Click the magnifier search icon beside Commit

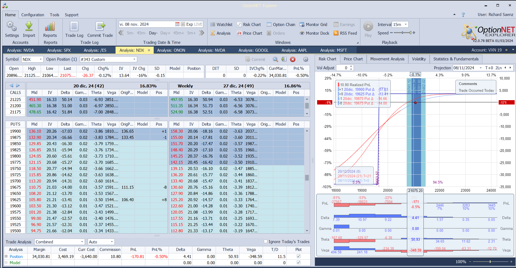pyautogui.click(x=275, y=59)
